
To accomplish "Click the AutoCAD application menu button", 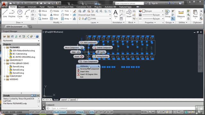I will click(x=4, y=4).
